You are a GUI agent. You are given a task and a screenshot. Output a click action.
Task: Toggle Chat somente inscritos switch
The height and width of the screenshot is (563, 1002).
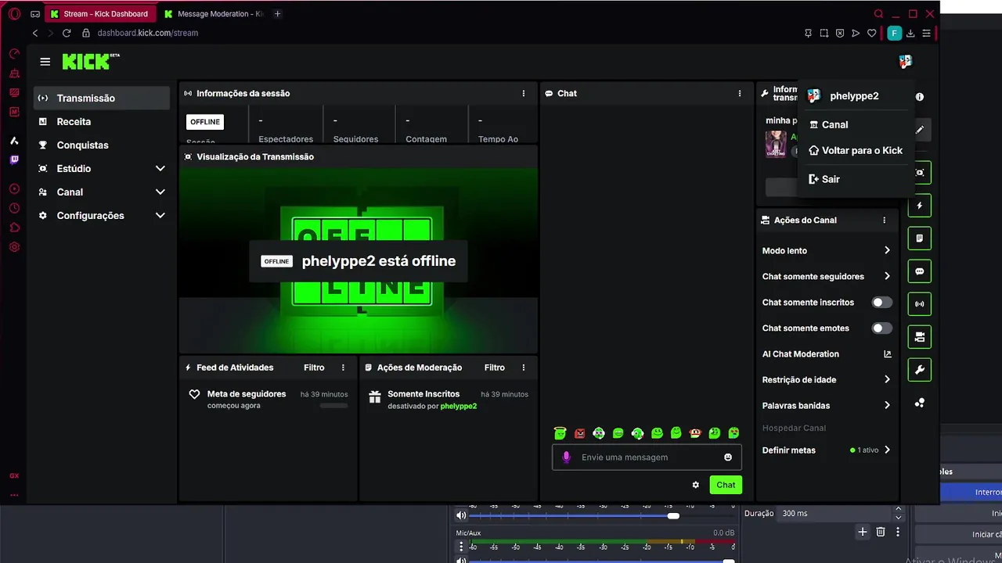click(x=881, y=303)
